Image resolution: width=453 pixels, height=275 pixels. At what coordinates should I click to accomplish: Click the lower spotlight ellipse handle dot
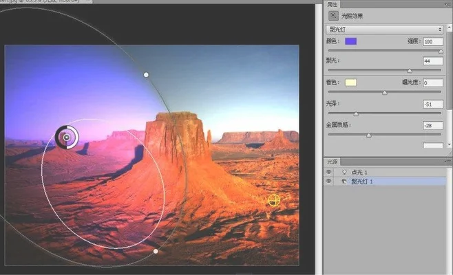156,252
